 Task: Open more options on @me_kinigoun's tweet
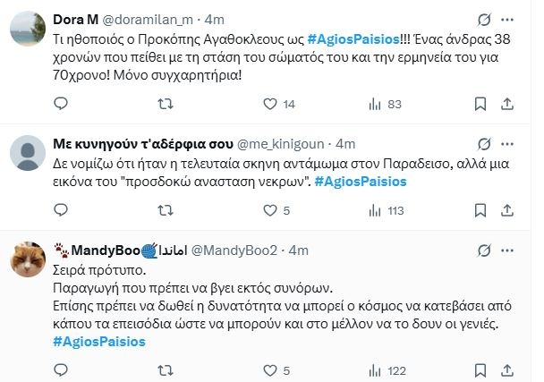[511, 143]
